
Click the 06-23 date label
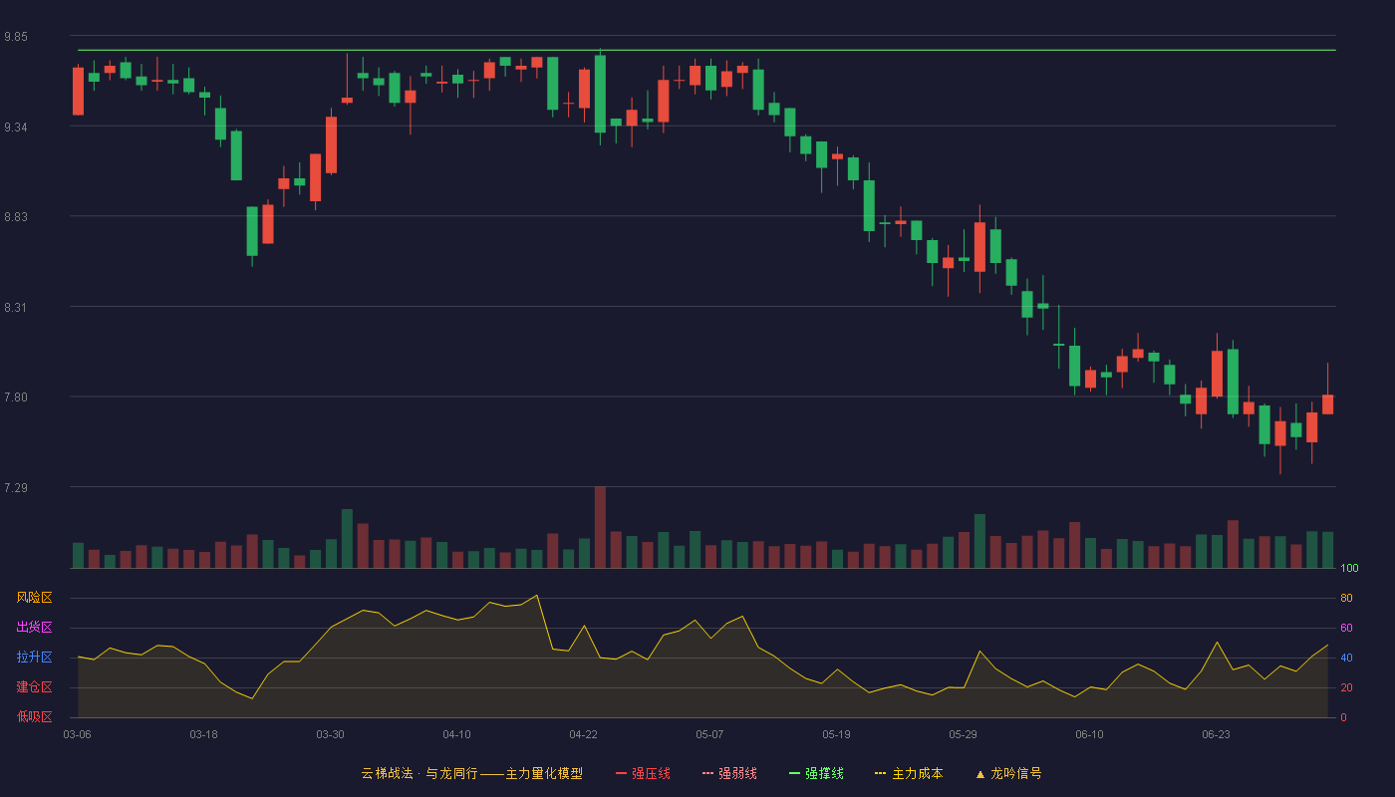point(1216,734)
